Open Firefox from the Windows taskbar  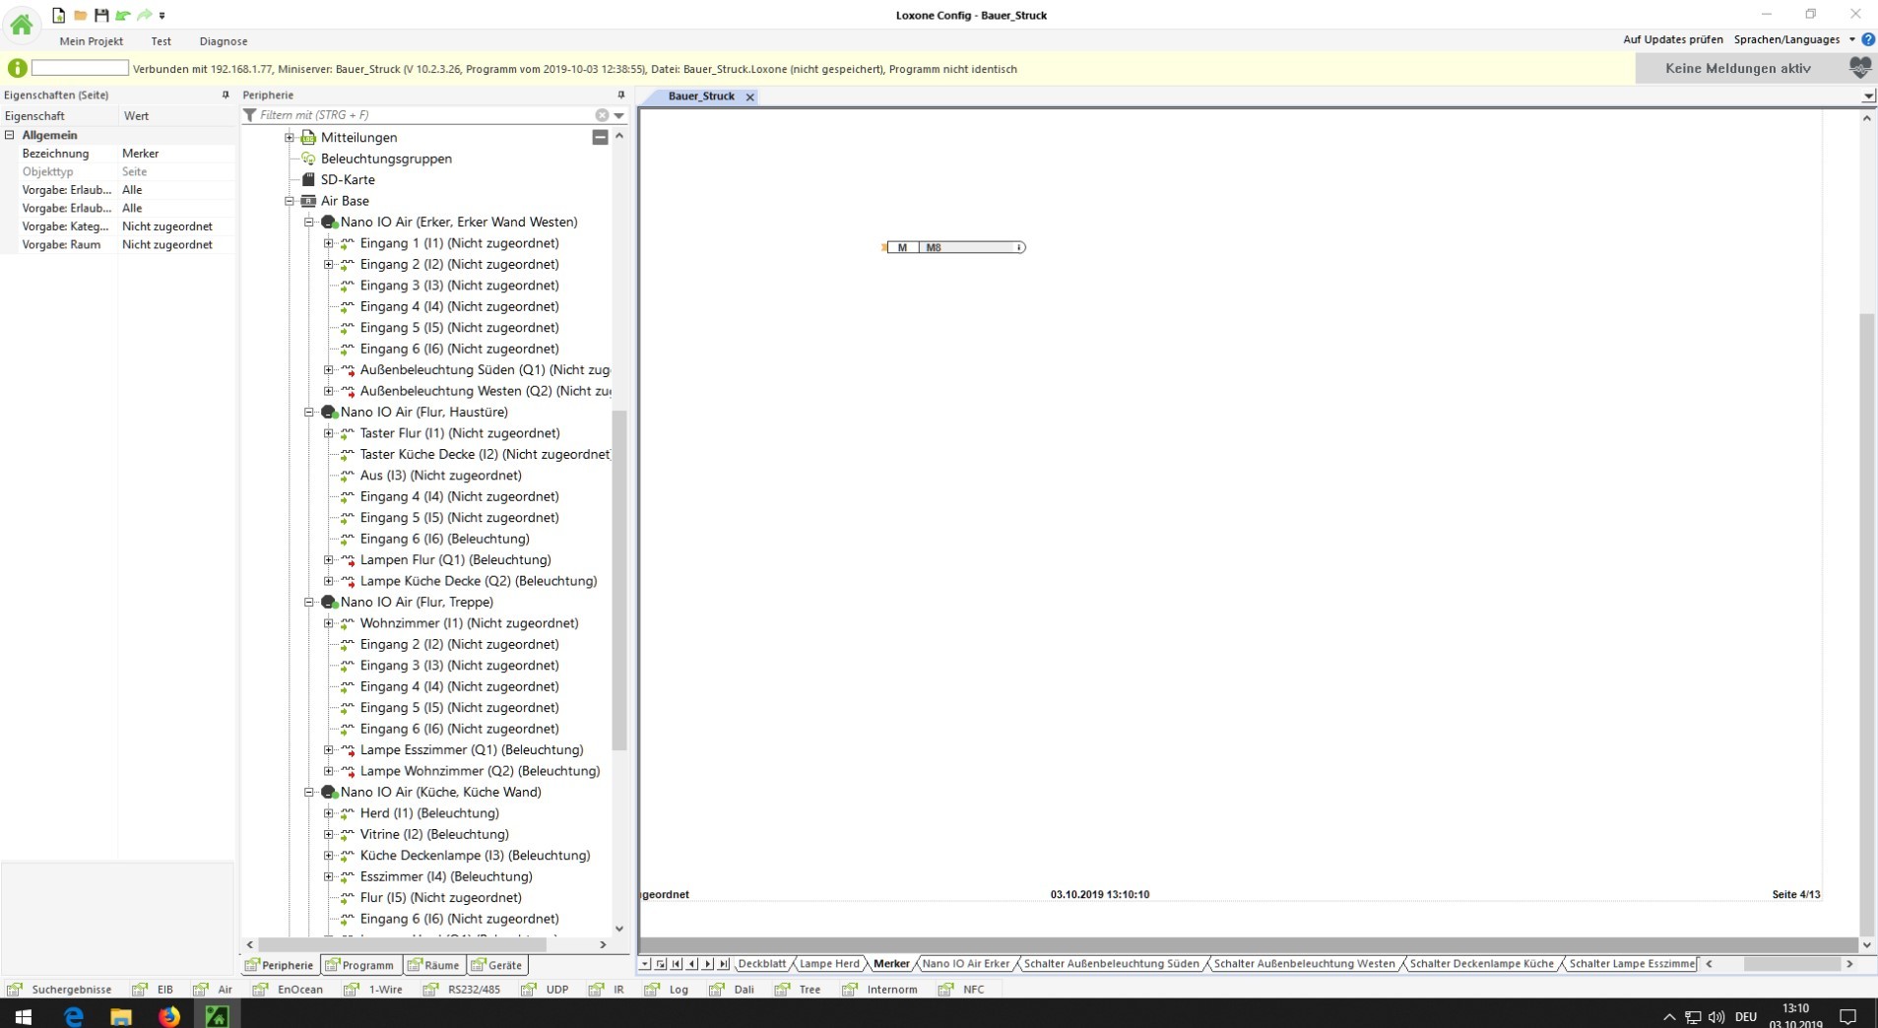(x=169, y=1015)
